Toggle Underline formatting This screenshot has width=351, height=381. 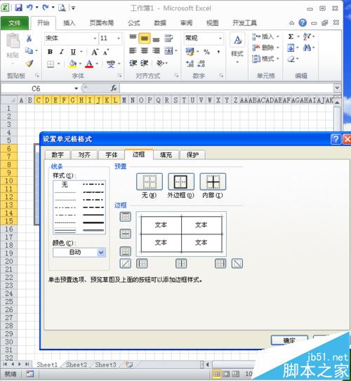(73, 52)
